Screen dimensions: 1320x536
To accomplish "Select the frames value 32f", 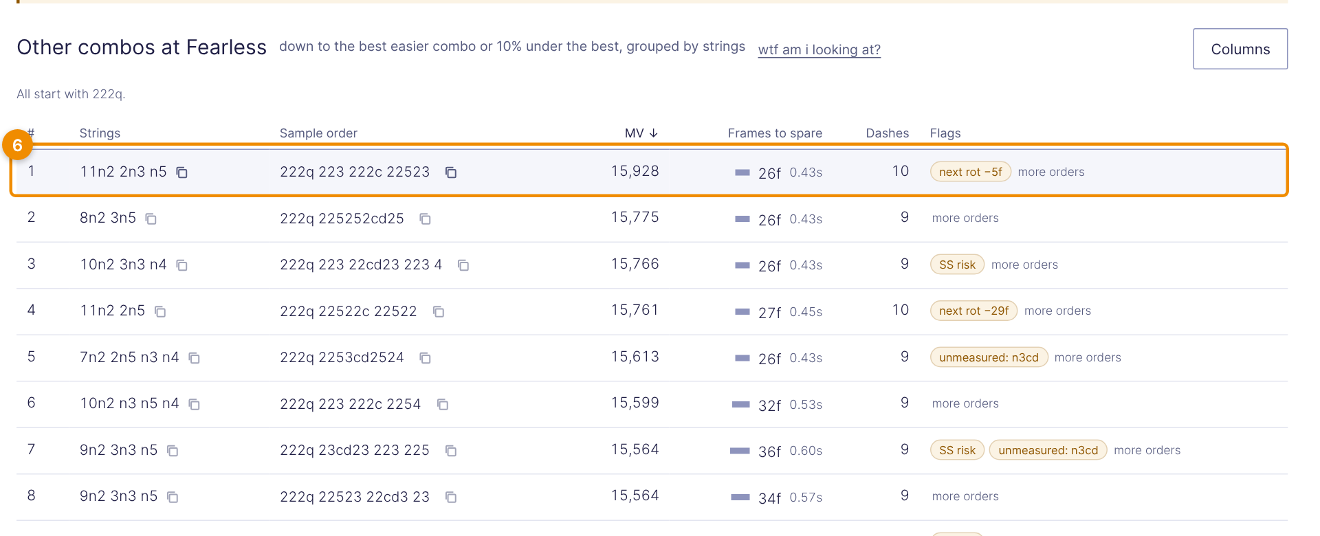I will pos(769,405).
